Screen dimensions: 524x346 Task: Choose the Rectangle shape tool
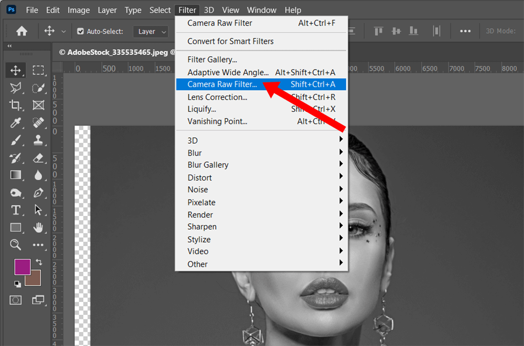pyautogui.click(x=15, y=228)
